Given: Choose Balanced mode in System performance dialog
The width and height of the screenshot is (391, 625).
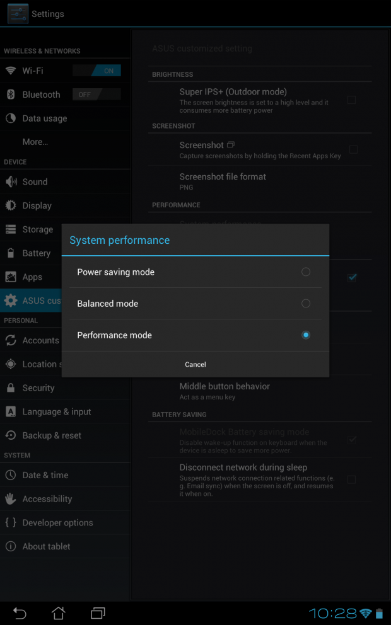Looking at the screenshot, I should (306, 303).
